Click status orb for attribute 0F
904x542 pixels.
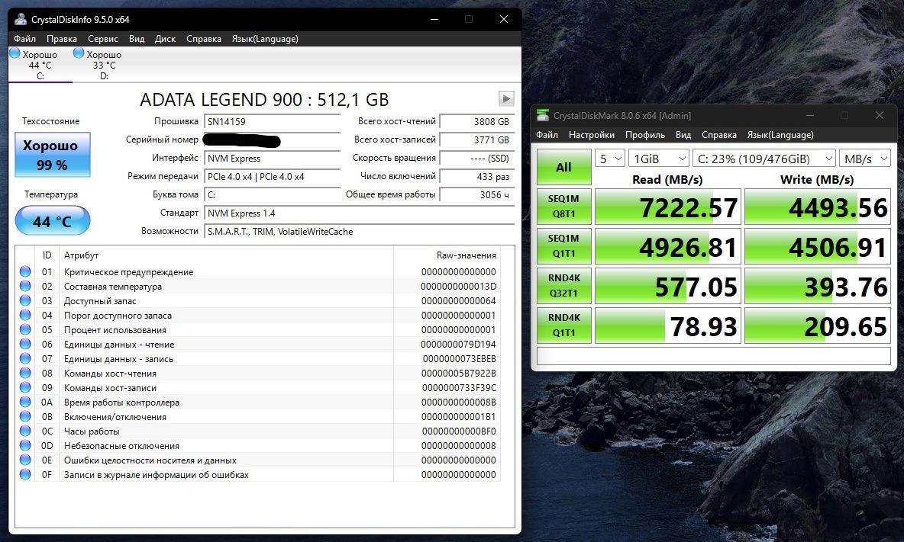click(x=24, y=475)
